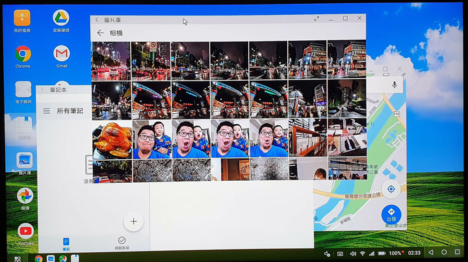Open the roast chicken photo thumbnail

[x=111, y=139]
